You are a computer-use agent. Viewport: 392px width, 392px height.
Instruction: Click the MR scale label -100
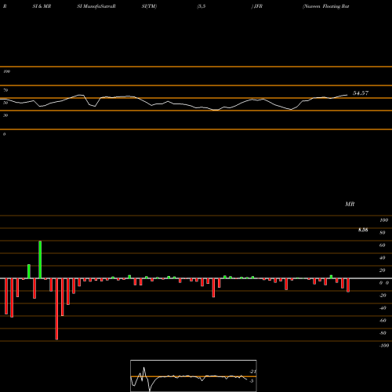click(x=384, y=346)
